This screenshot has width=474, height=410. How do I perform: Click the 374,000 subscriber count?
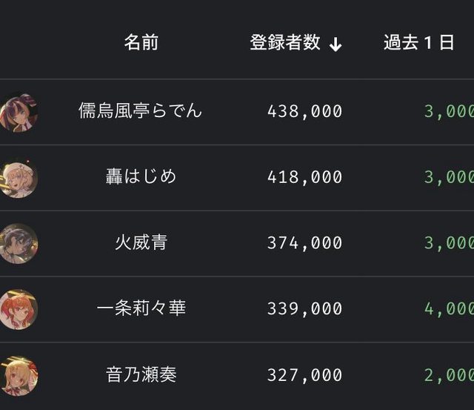point(304,243)
